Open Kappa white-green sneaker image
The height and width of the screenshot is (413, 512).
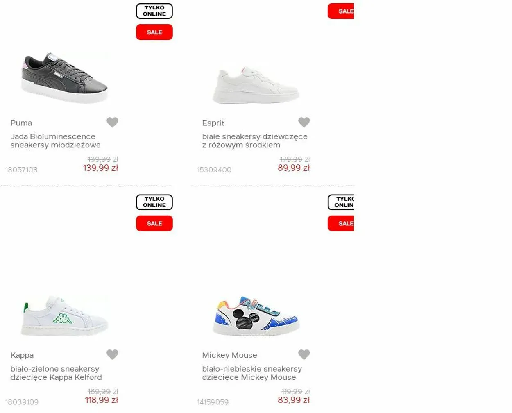[64, 315]
